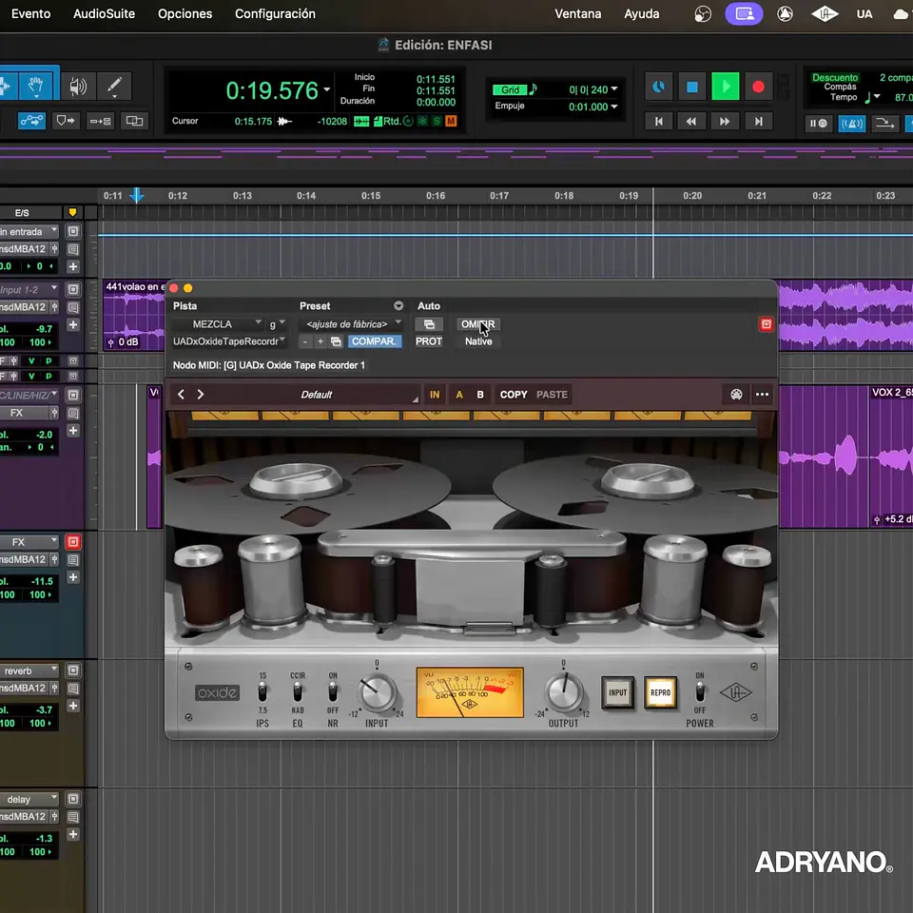Open the Default preset name list
Screen dimensions: 913x913
coord(316,394)
